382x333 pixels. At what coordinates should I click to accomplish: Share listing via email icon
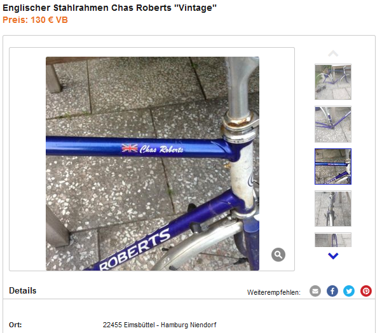coord(315,291)
